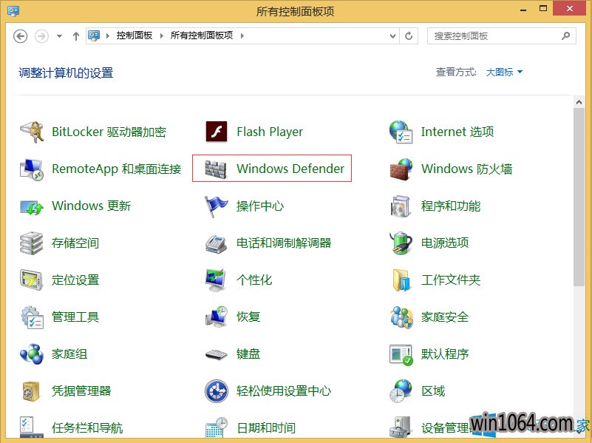Click the Windows 更新 link text

point(92,206)
